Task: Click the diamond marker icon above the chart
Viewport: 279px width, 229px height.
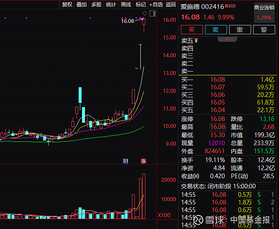Action: (x=145, y=14)
